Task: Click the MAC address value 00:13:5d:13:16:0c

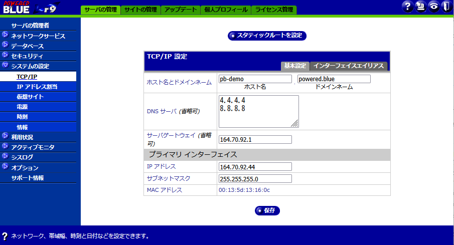Action: pos(244,190)
